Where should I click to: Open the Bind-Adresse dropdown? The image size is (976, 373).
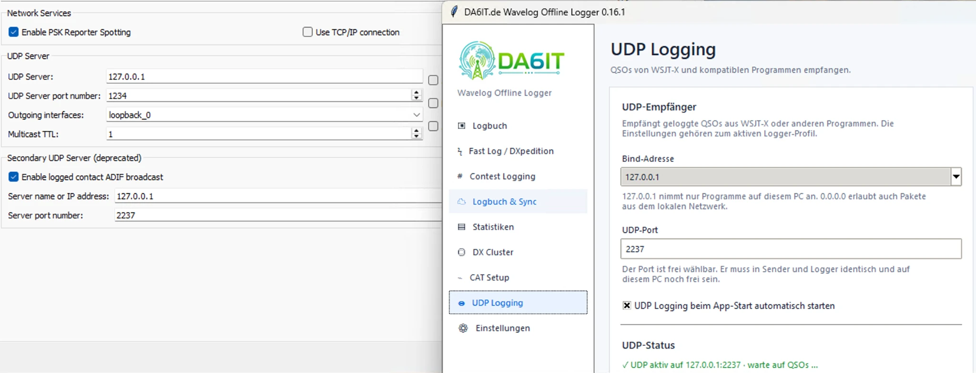(x=956, y=176)
